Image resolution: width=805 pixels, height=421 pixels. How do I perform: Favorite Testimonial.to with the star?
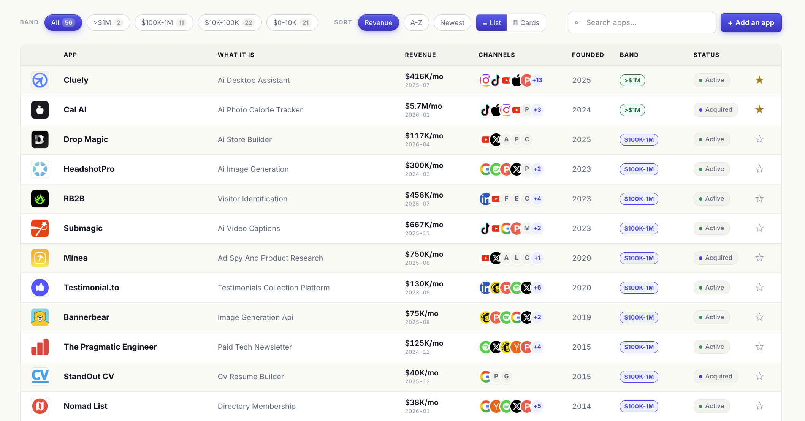pyautogui.click(x=759, y=288)
